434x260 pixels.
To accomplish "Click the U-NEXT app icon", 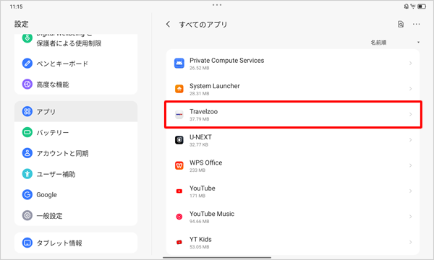I will tap(179, 140).
